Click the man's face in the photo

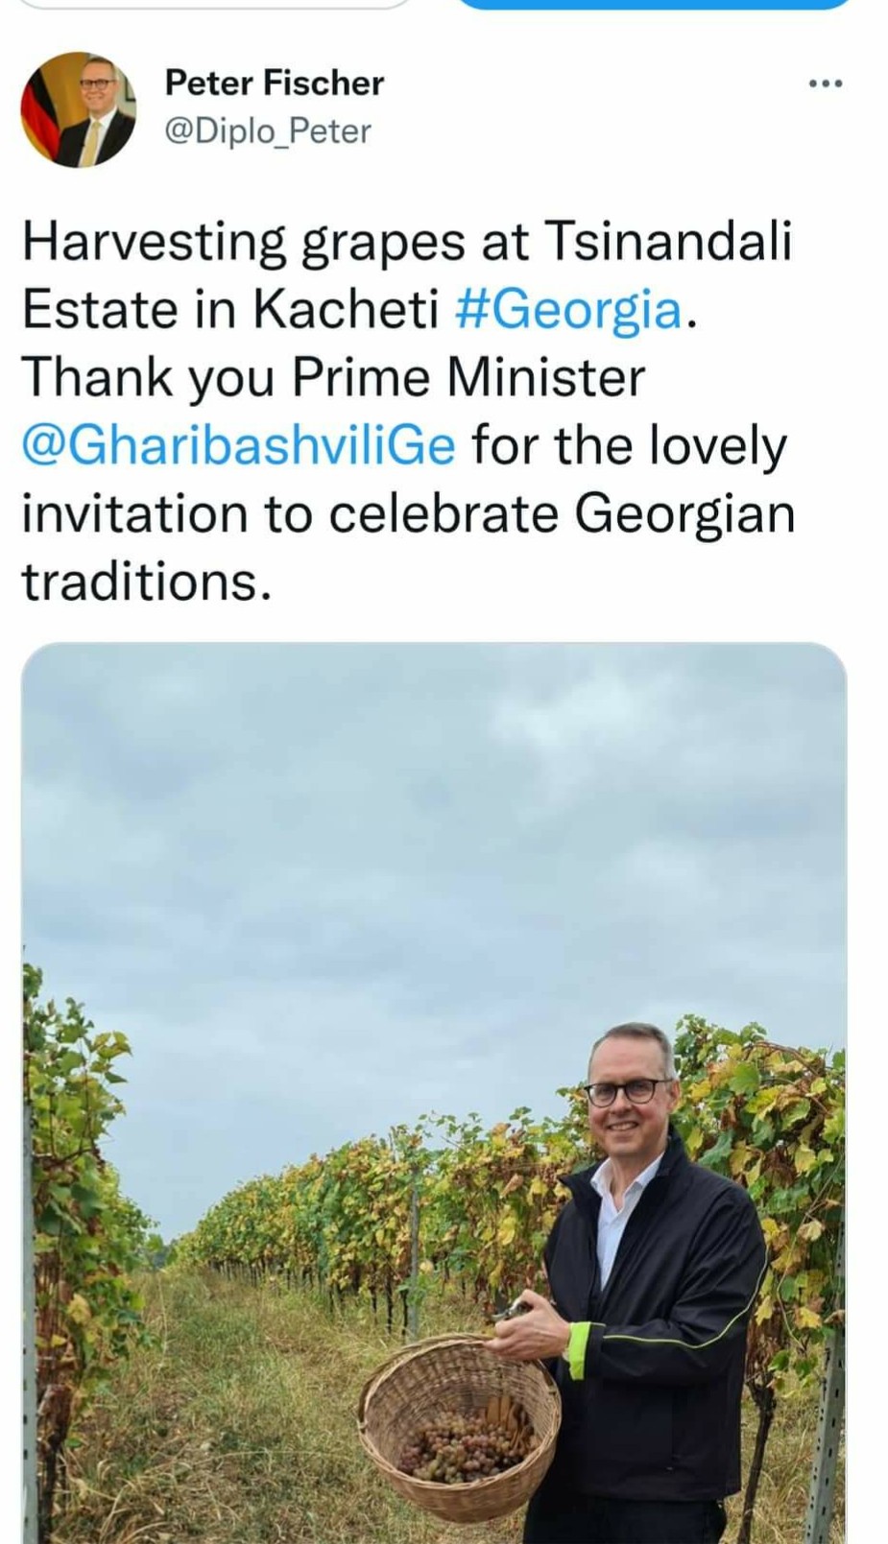(629, 1094)
